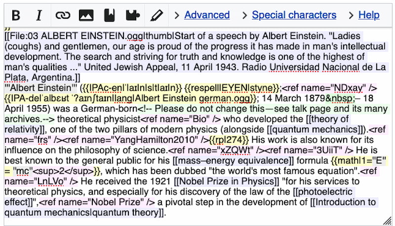Viewport: 395px width, 226px height.
Task: Click the <ref name="NDxay" /> tag
Action: 329,88
